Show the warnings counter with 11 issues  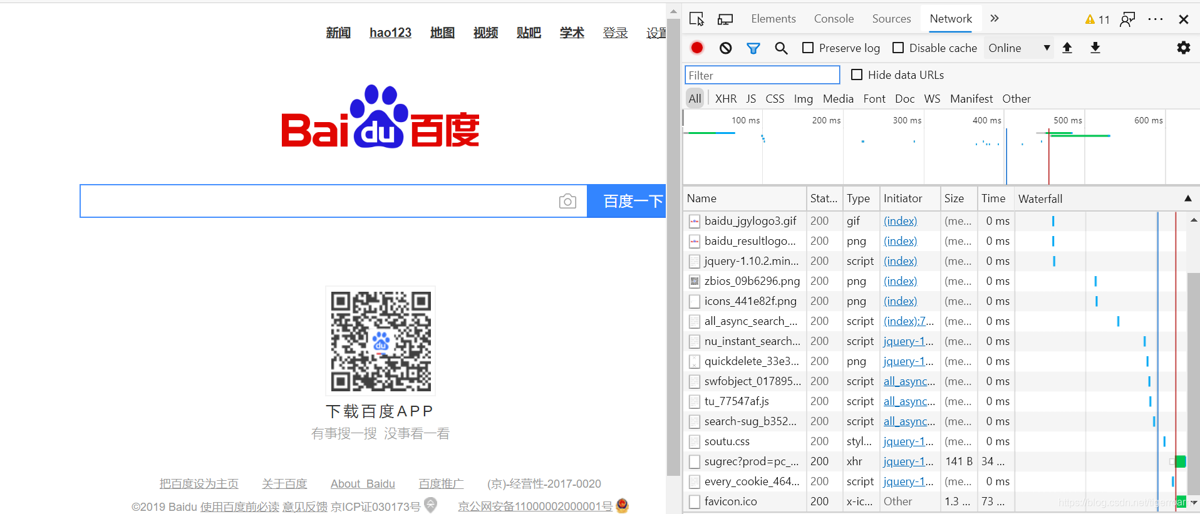[x=1097, y=19]
